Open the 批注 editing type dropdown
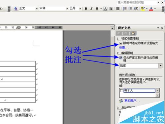This screenshot has height=124, width=165. [160, 65]
